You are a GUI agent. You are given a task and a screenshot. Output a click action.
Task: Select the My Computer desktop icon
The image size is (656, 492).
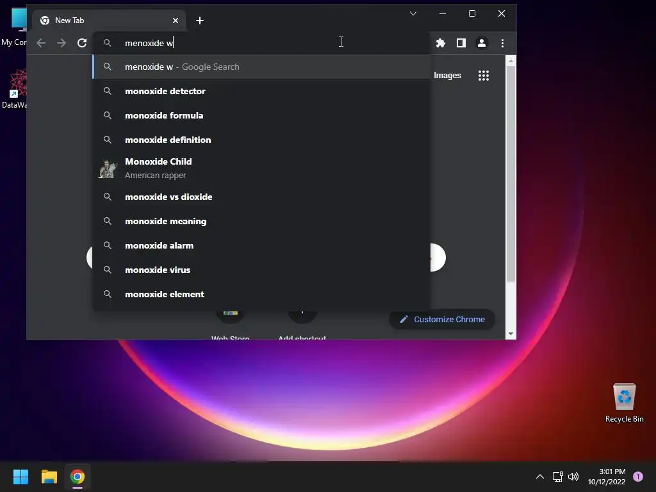pyautogui.click(x=14, y=27)
